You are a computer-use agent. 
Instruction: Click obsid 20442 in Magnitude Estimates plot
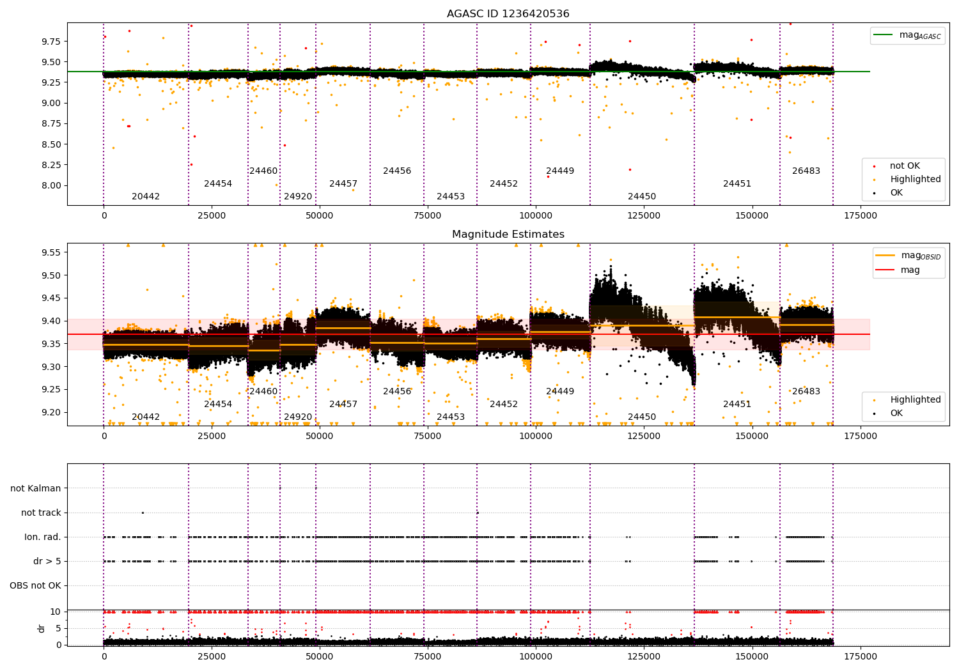point(146,417)
